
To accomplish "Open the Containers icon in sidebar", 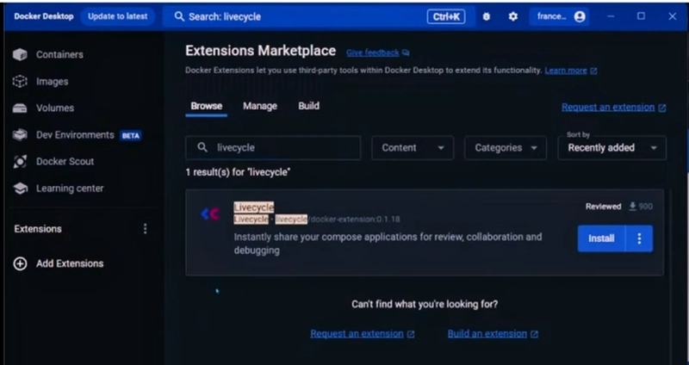I will coord(20,54).
